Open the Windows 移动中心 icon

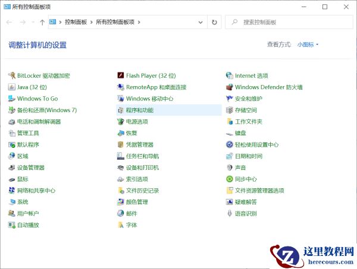120,99
